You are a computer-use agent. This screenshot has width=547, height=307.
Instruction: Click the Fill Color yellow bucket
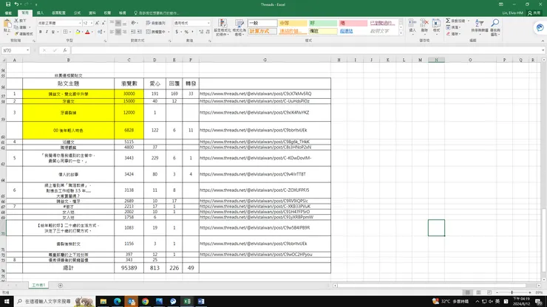tap(78, 32)
